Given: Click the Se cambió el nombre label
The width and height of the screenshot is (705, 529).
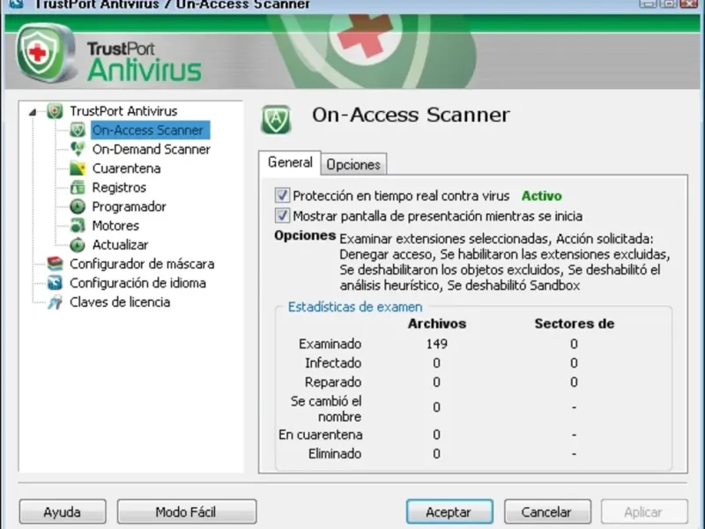Looking at the screenshot, I should click(326, 408).
